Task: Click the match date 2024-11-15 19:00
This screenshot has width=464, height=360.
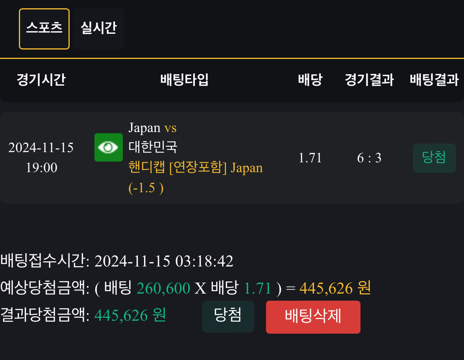Action: point(41,158)
